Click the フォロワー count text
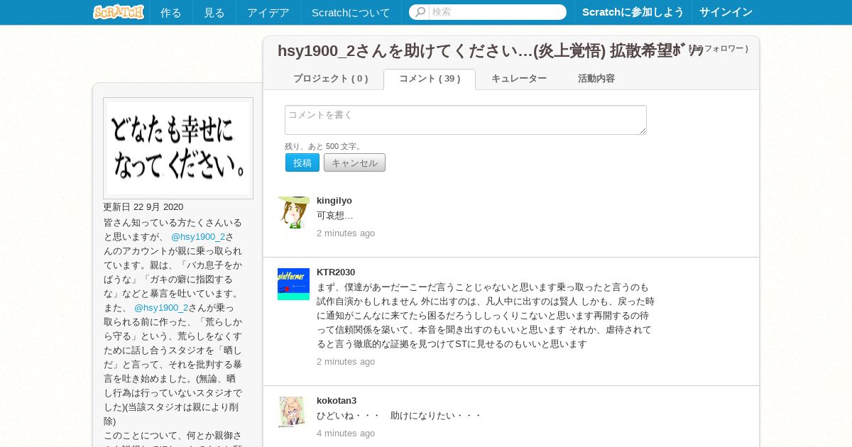 717,49
